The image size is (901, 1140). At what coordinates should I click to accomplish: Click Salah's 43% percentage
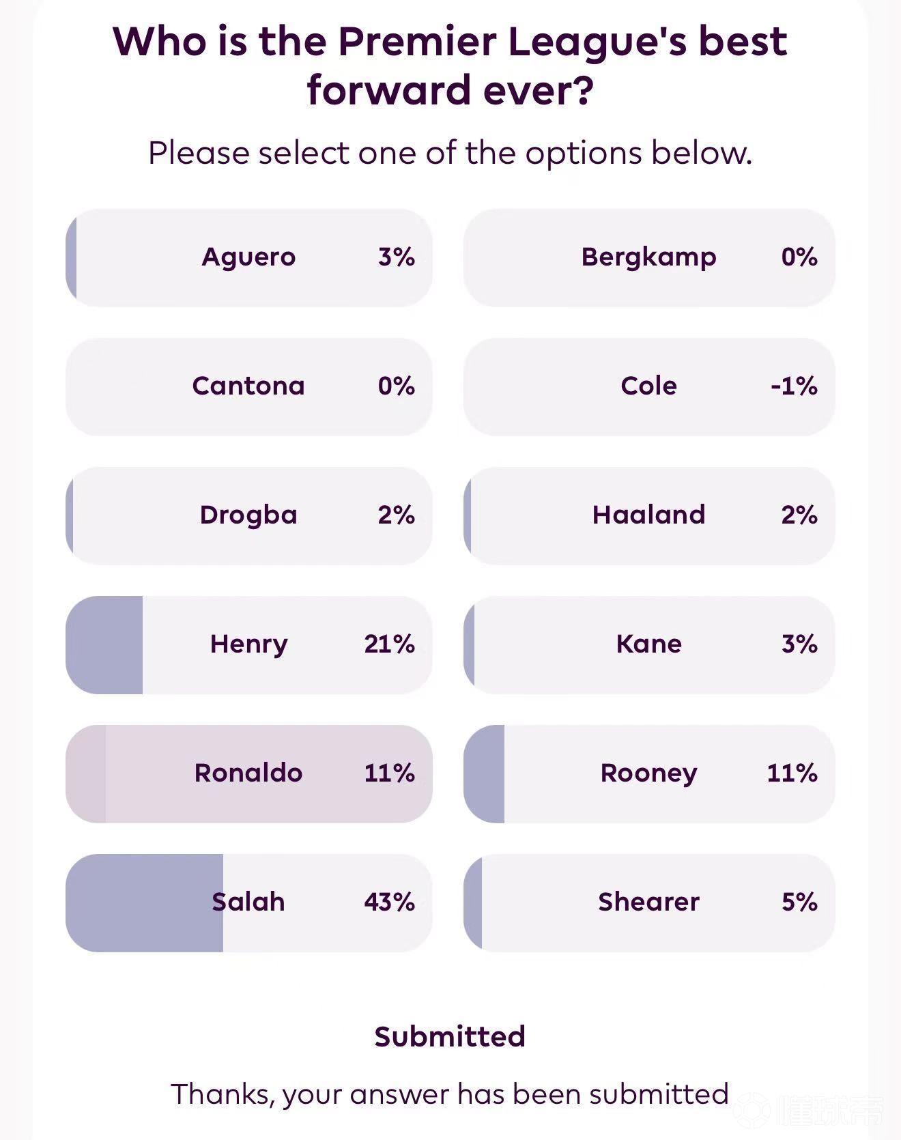(389, 902)
